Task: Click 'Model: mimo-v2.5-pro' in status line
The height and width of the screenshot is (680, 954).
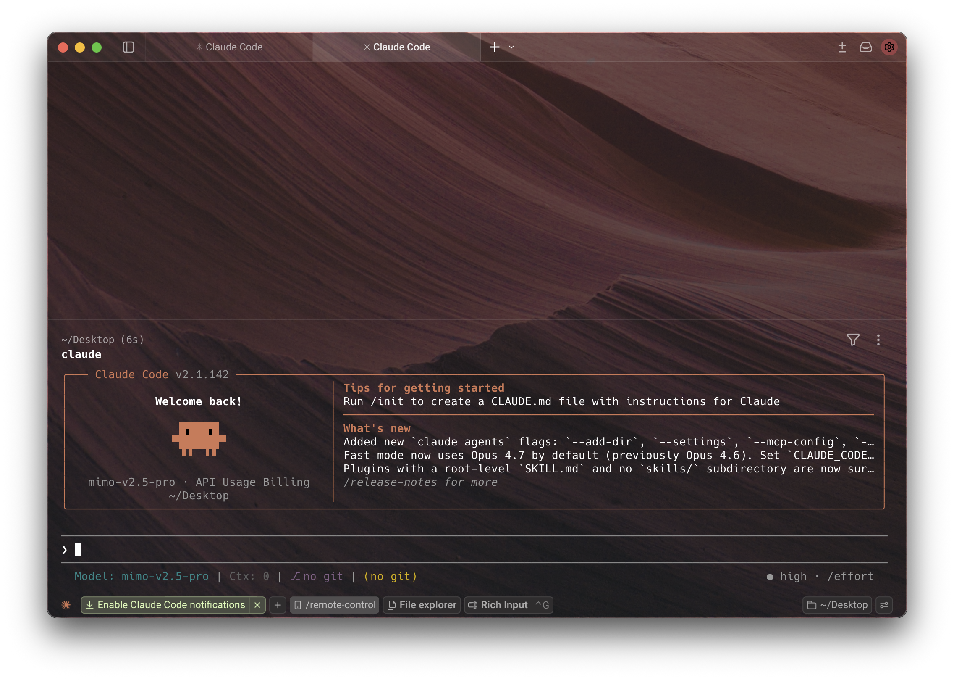Action: click(x=142, y=576)
